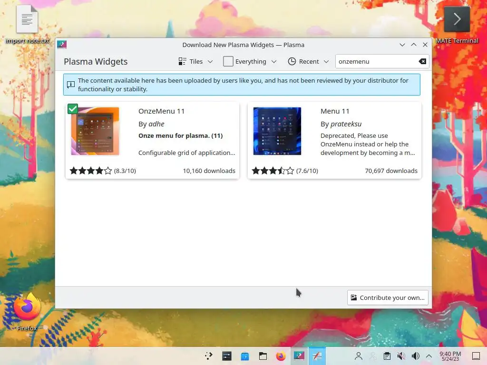Image resolution: width=487 pixels, height=365 pixels.
Task: Click the 'Onze menu for plasma. (11)' summary
Action: pyautogui.click(x=180, y=135)
